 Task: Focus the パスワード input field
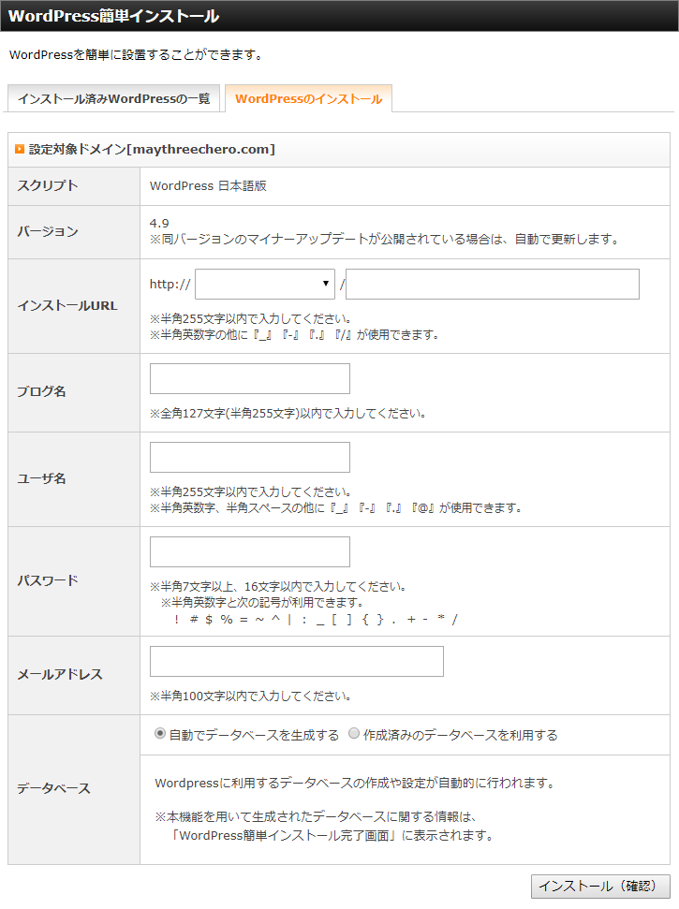pyautogui.click(x=250, y=552)
